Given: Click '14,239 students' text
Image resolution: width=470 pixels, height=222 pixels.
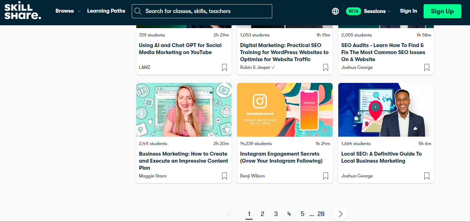Looking at the screenshot, I should pyautogui.click(x=256, y=143).
